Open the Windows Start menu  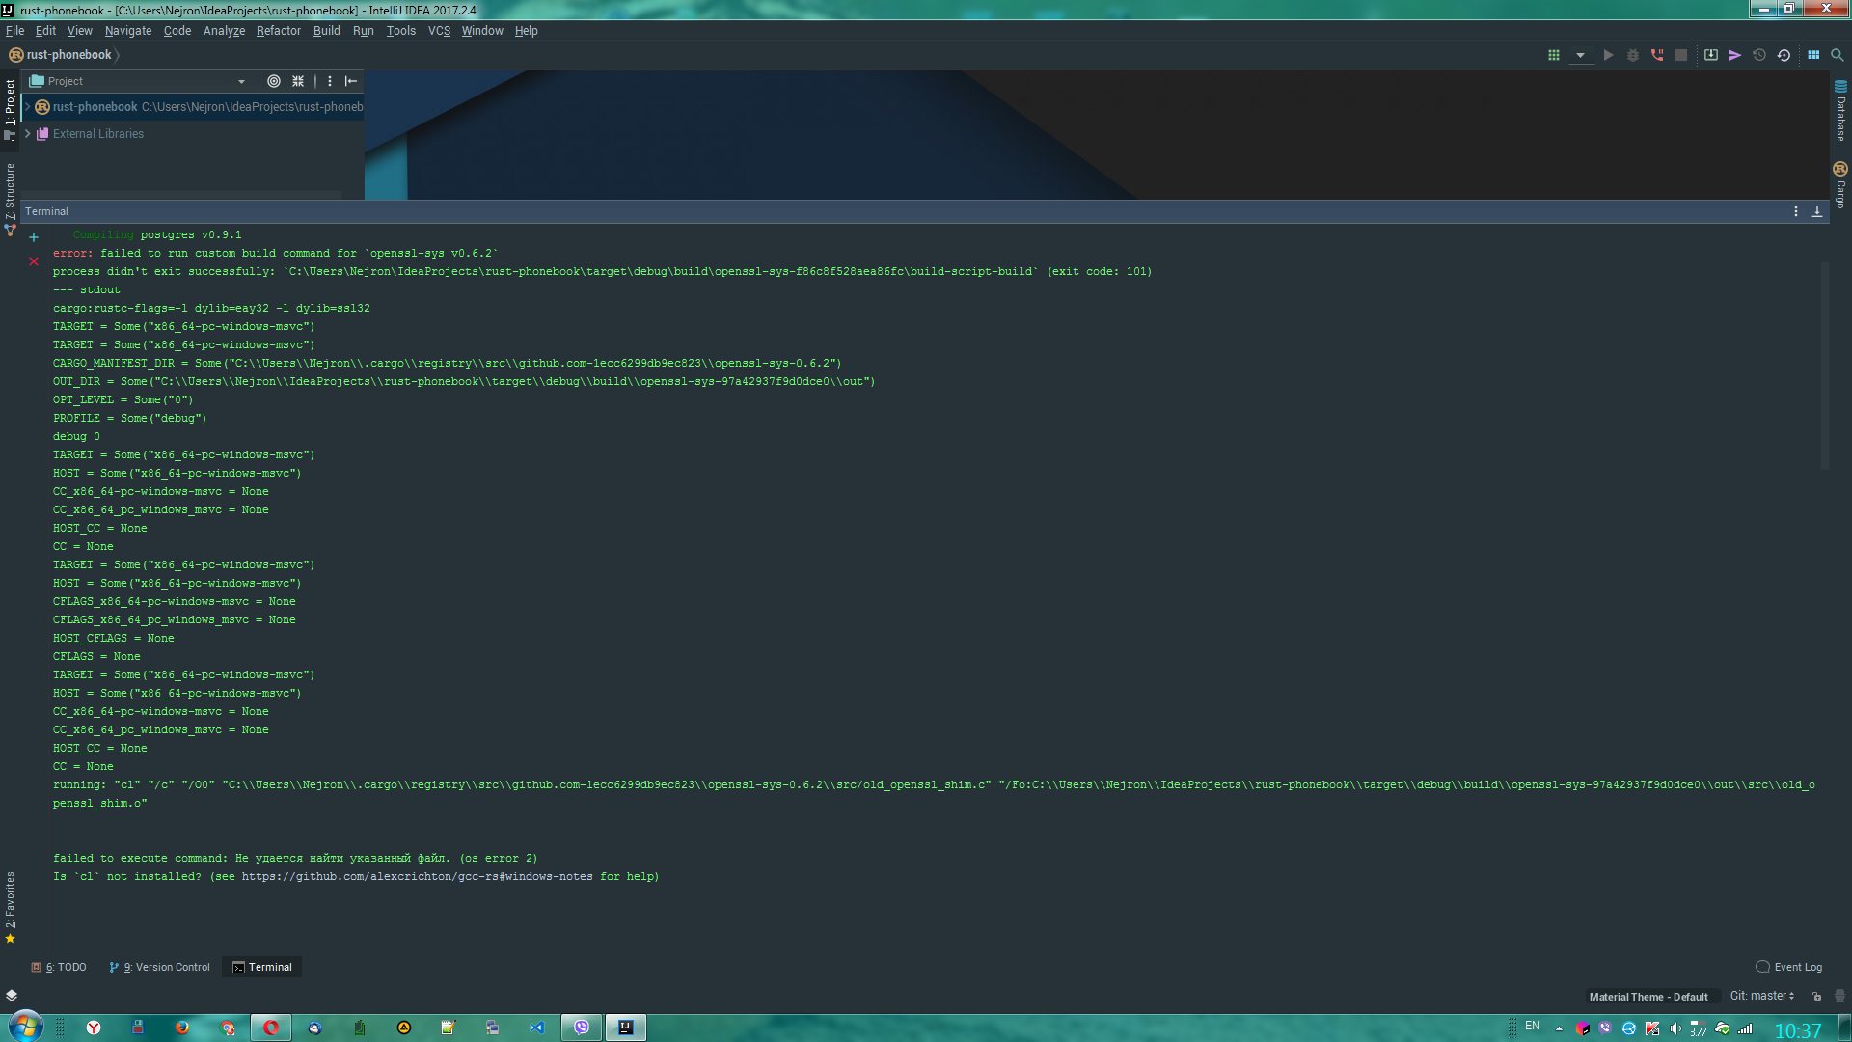tap(26, 1028)
